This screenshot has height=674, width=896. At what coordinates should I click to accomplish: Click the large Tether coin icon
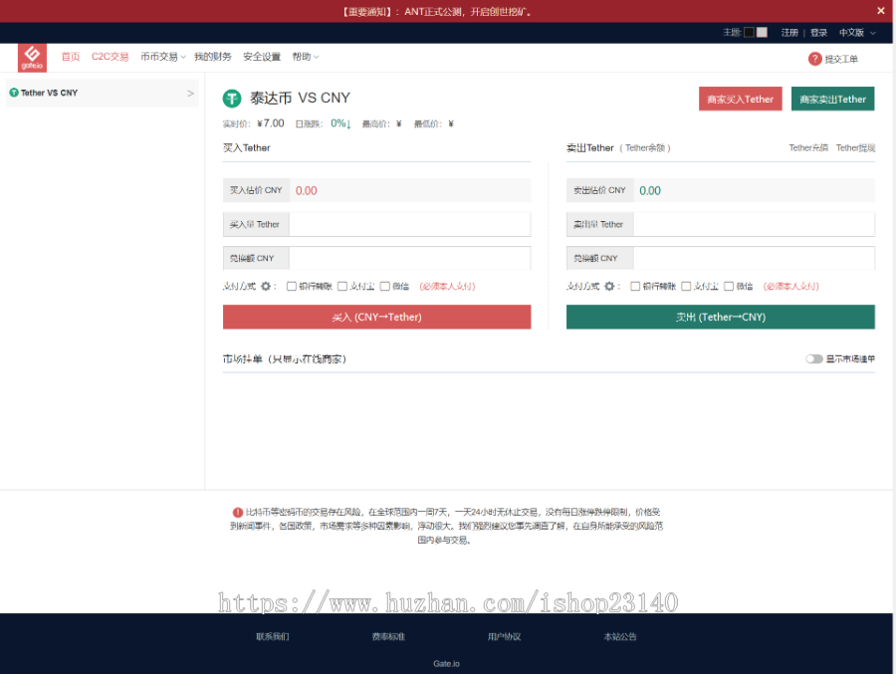[231, 99]
